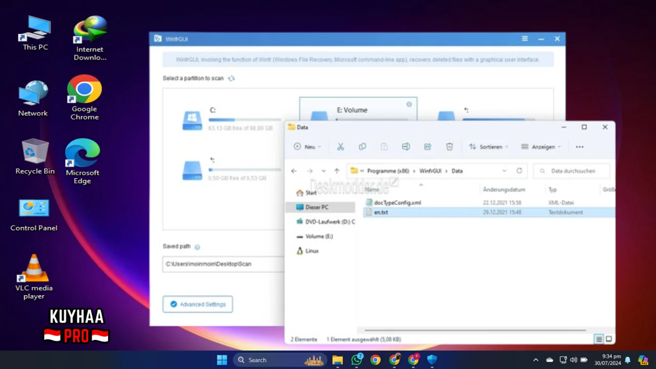Viewport: 656px width, 369px height.
Task: Show hidden system tray icons
Action: 536,360
